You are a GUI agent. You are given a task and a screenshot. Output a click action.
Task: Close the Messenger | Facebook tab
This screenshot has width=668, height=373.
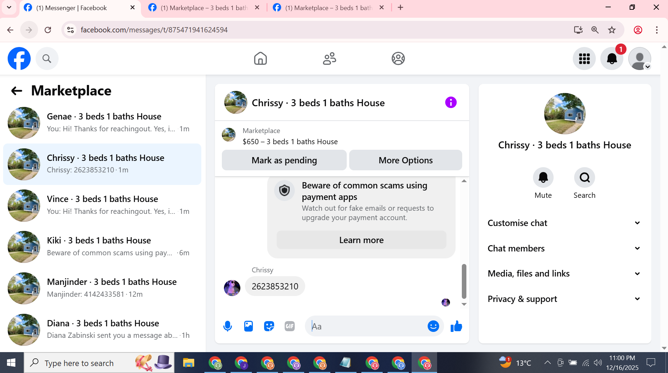point(133,8)
